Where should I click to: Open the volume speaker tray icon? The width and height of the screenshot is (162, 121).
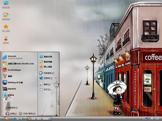[x=152, y=119]
